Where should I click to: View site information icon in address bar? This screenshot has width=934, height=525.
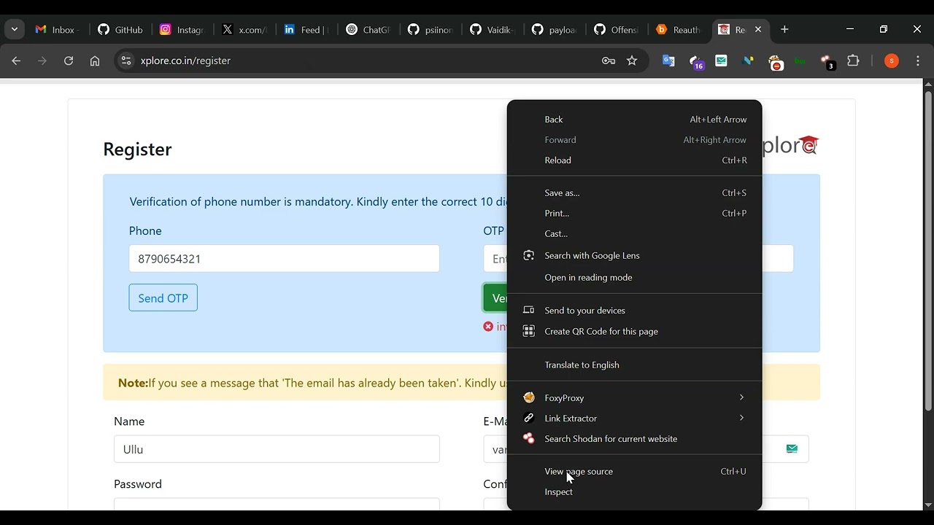click(x=126, y=61)
